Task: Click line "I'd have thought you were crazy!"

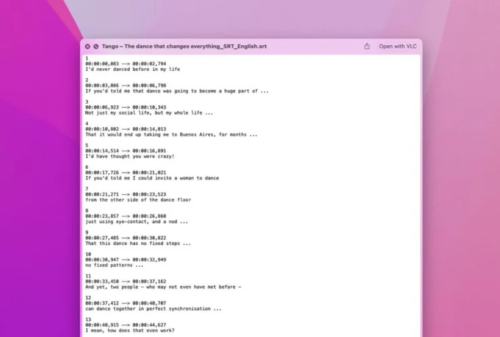Action: 130,156
